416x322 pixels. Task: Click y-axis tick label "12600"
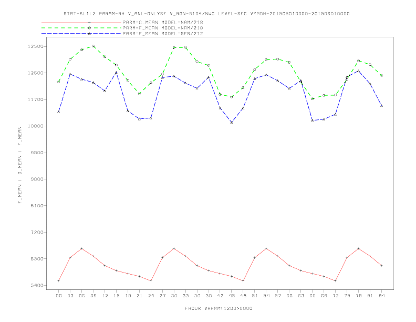[x=35, y=73]
